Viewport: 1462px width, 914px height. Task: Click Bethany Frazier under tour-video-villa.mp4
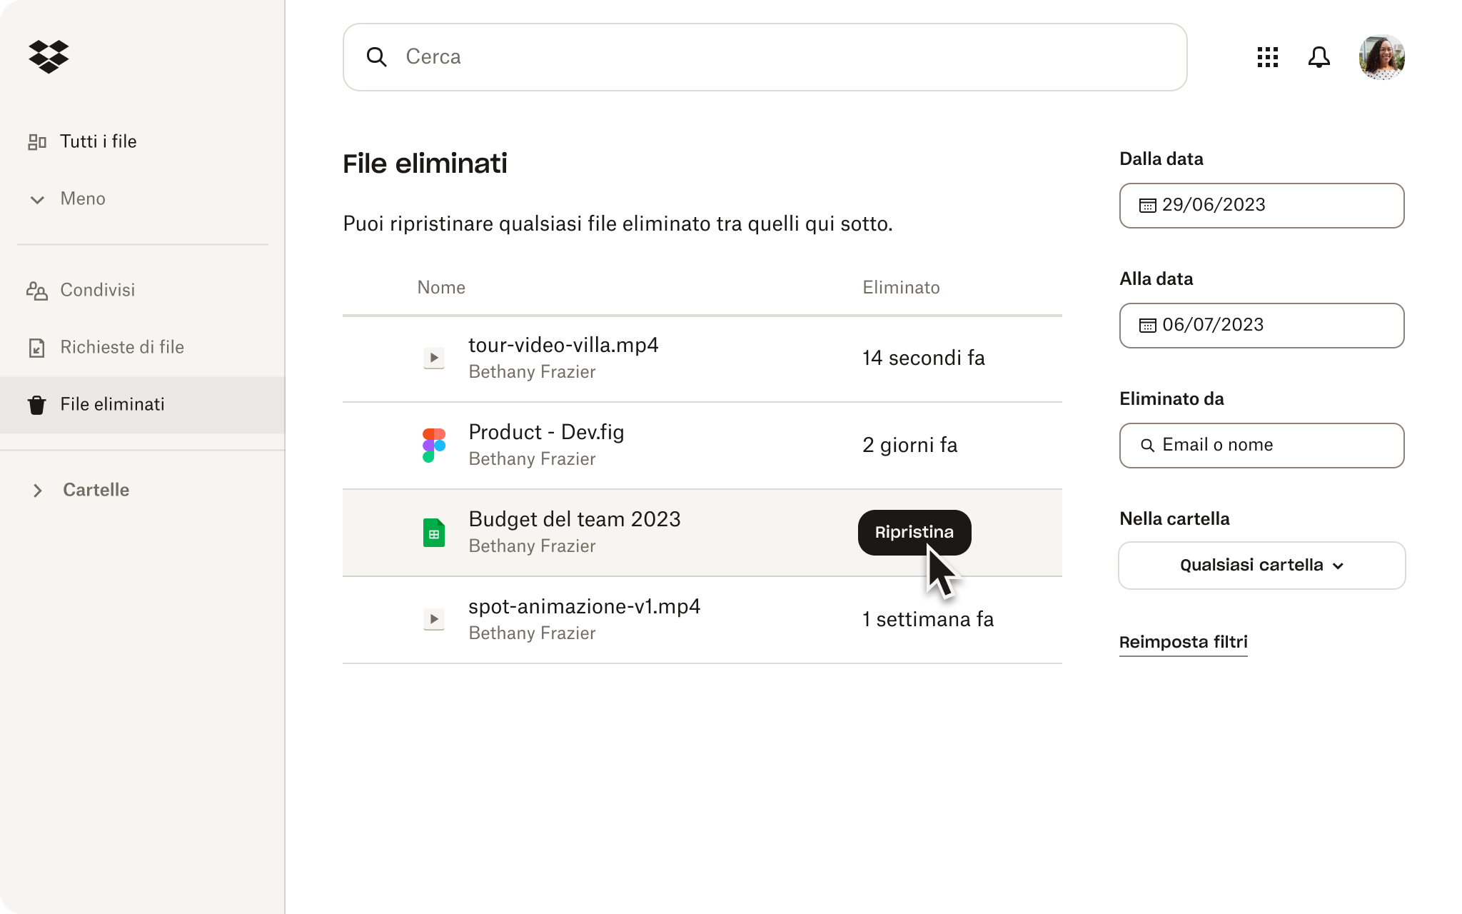point(532,372)
